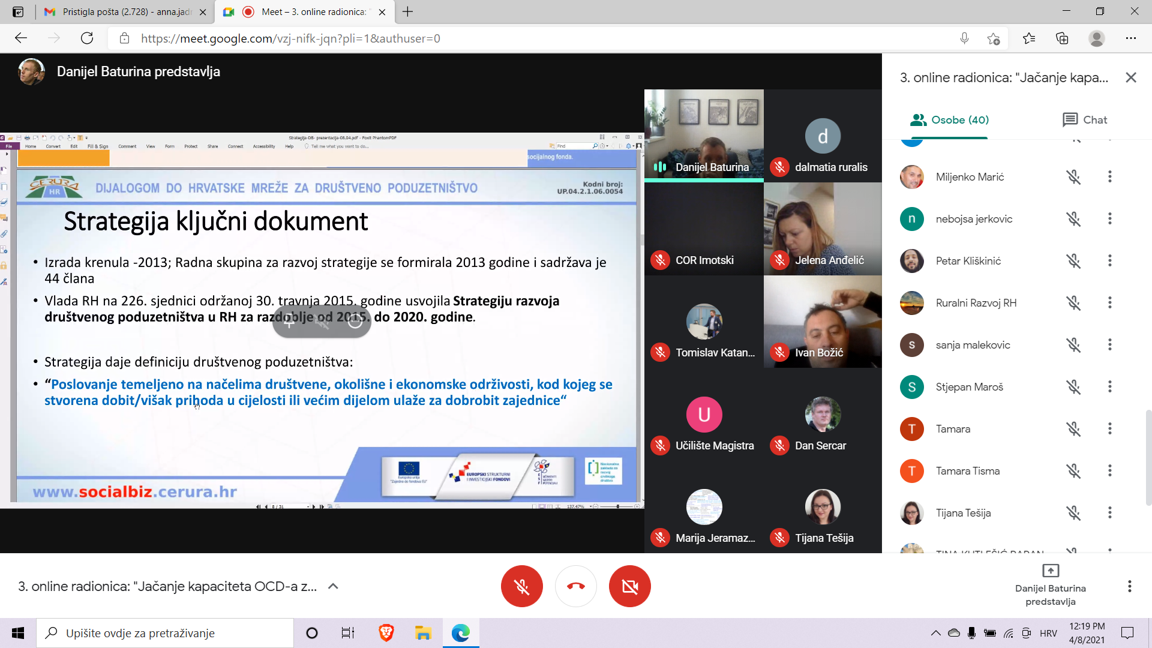This screenshot has height=648, width=1152.
Task: Close the participants side panel
Action: [x=1131, y=77]
